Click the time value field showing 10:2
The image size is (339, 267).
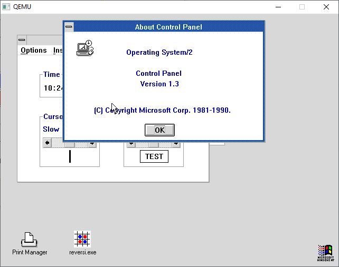coord(53,88)
